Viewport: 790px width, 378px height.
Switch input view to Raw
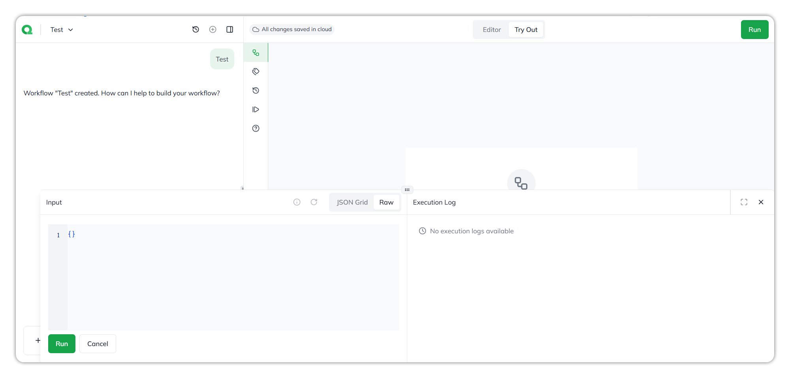point(386,202)
